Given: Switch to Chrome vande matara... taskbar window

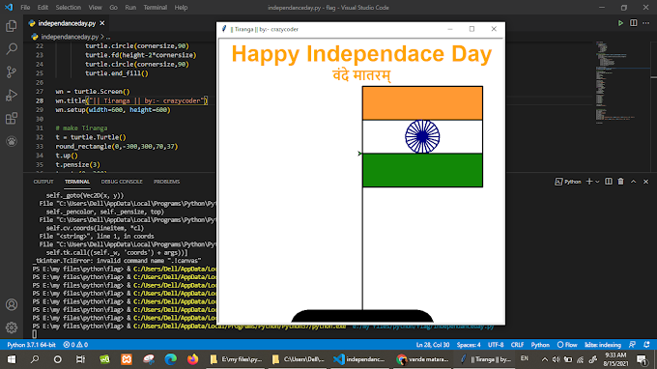Looking at the screenshot, I should (x=422, y=359).
